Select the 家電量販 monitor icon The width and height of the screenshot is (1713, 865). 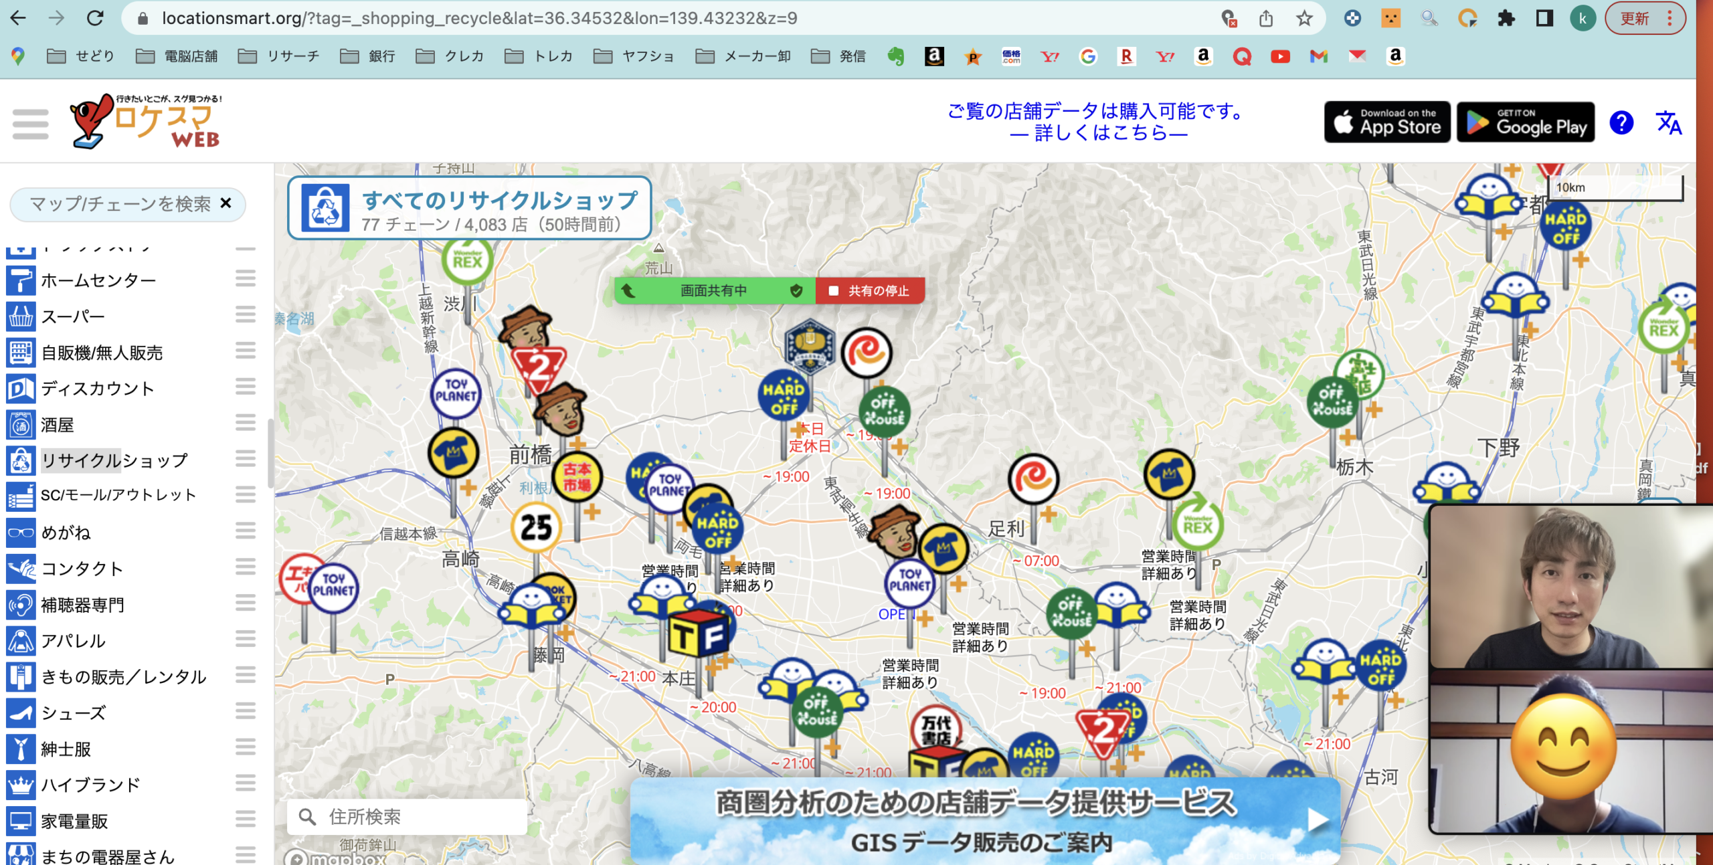(21, 821)
